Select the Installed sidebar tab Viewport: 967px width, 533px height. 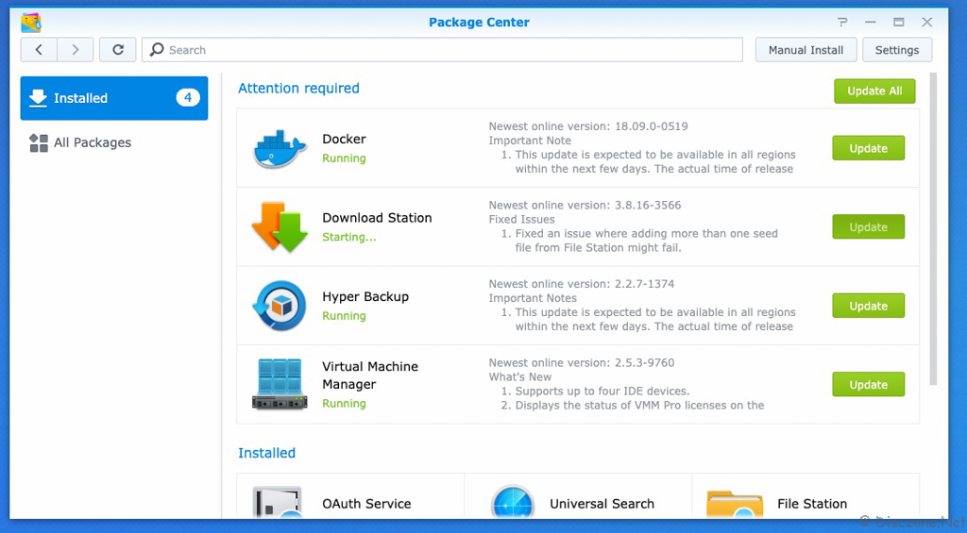(x=114, y=98)
